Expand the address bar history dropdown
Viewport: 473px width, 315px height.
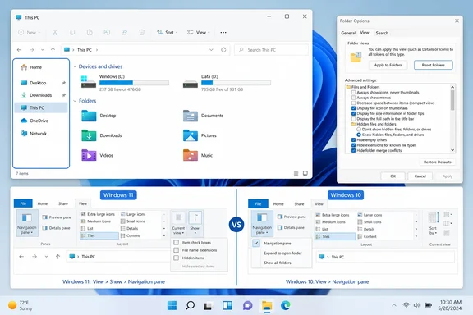coord(211,50)
